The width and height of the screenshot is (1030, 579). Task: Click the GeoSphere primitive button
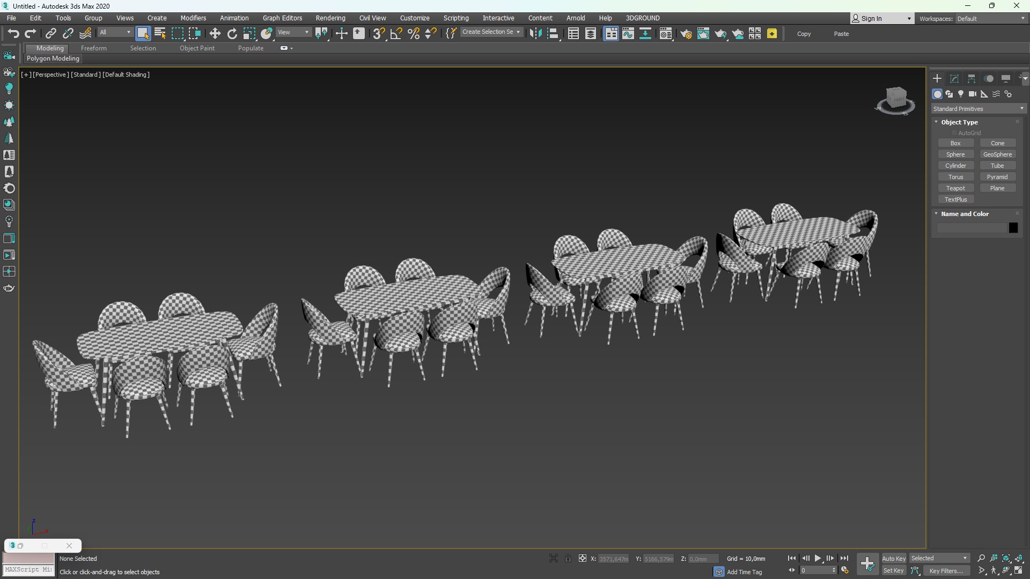pos(997,154)
